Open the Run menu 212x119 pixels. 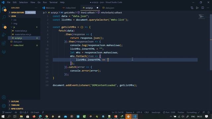pyautogui.click(x=45, y=2)
